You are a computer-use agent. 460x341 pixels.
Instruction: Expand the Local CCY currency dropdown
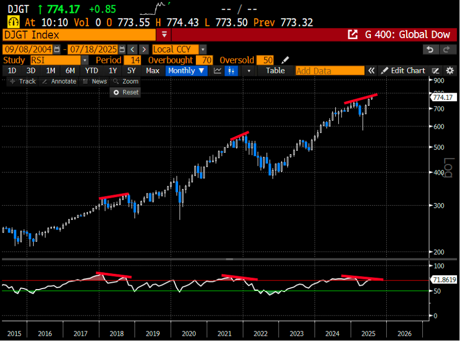click(x=203, y=49)
